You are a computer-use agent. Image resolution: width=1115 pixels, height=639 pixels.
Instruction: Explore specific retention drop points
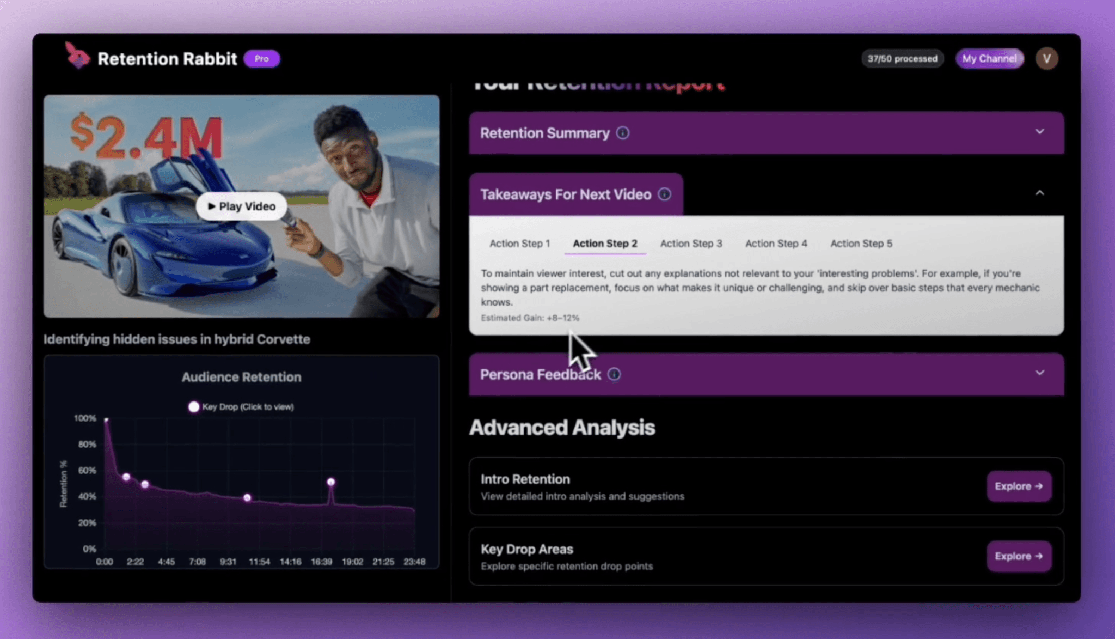pos(1018,556)
